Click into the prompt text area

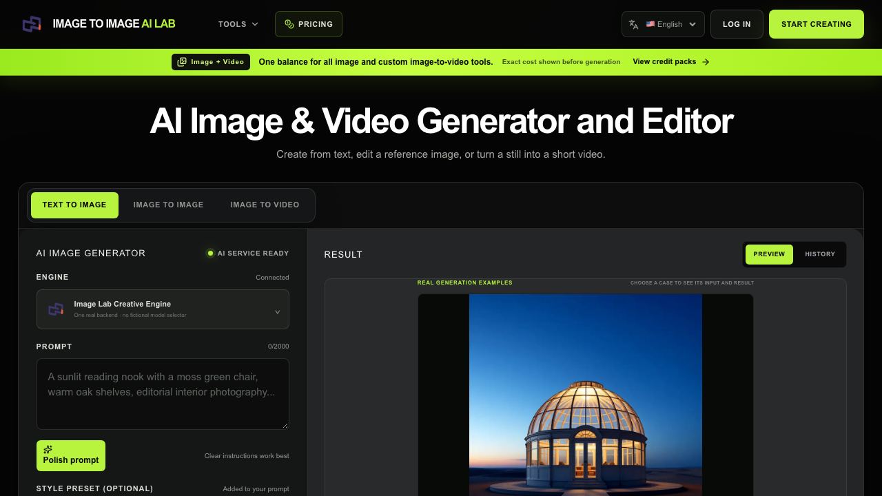[x=163, y=393]
